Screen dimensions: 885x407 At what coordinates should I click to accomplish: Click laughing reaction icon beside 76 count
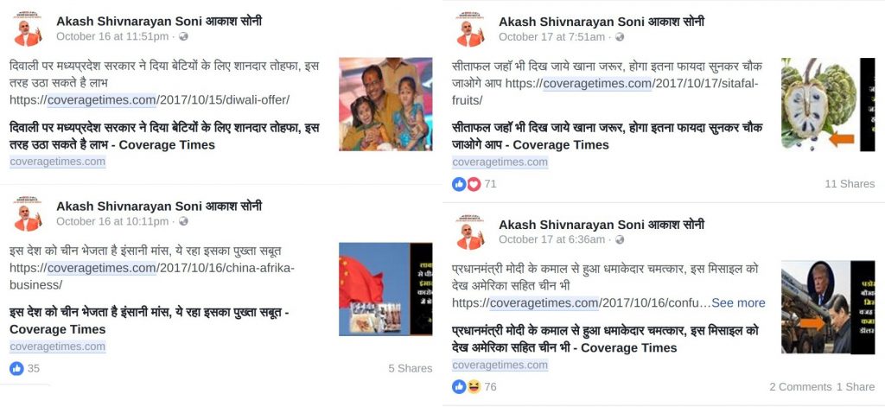coord(474,386)
